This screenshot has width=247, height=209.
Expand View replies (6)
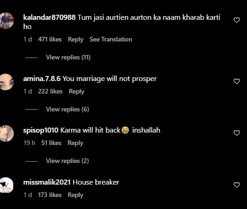tap(68, 110)
